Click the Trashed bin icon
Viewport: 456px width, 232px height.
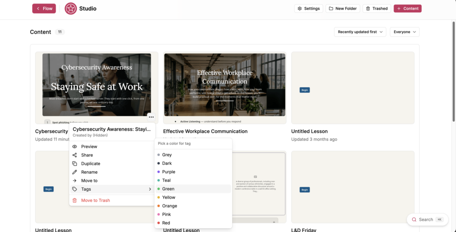pos(368,8)
